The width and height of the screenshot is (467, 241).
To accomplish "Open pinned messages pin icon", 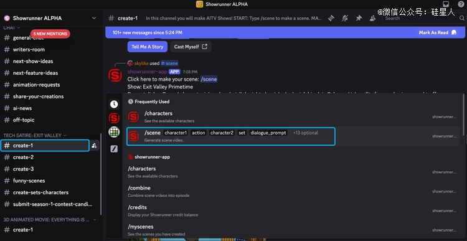I will point(359,18).
